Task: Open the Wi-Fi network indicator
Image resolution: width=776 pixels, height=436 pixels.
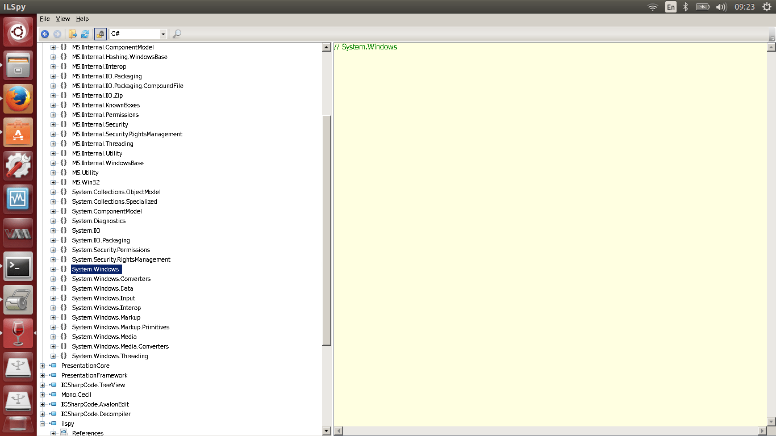Action: 653,7
